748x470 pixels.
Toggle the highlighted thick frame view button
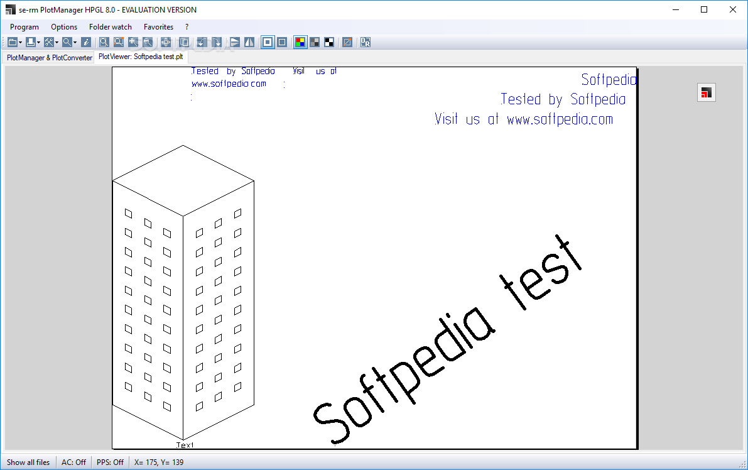tap(268, 43)
